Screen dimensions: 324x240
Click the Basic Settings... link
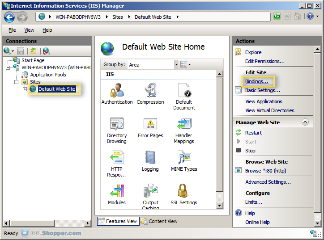point(263,90)
